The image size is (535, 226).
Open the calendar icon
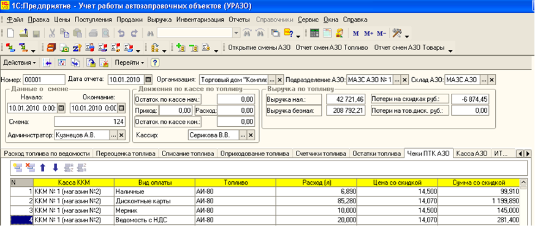(x=327, y=33)
